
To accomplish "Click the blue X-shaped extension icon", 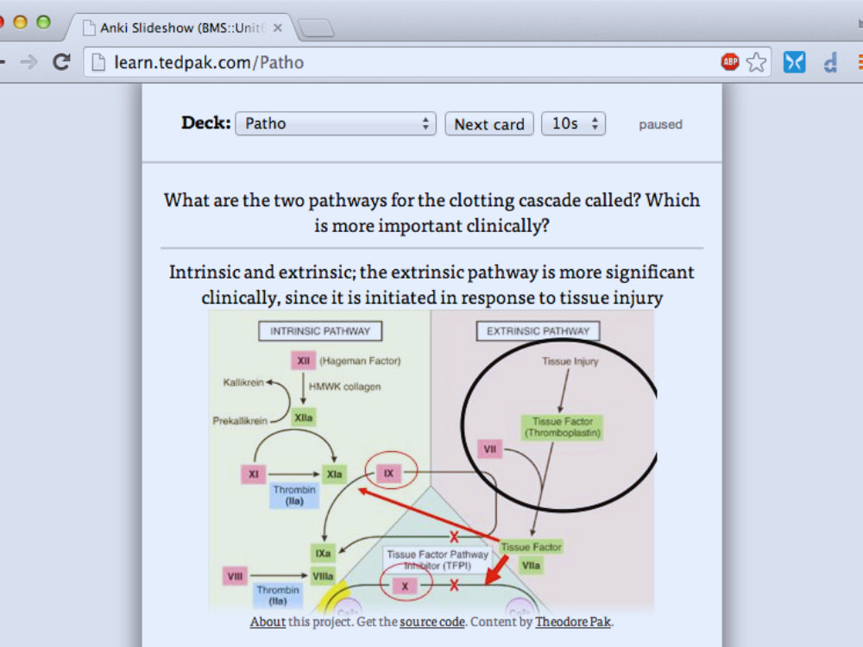I will point(794,61).
